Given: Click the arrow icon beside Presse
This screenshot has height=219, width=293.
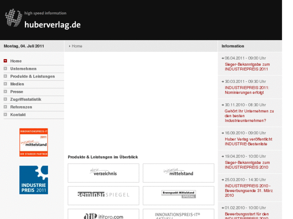Looking at the screenshot, I should [x=5, y=91].
